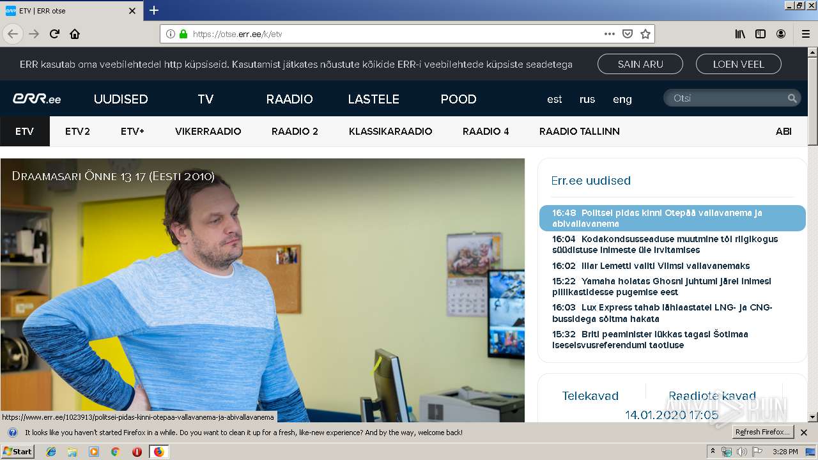This screenshot has width=818, height=460.
Task: Switch language to eng
Action: tap(622, 99)
